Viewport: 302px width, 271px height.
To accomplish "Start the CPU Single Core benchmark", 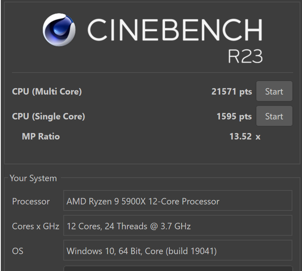I will pyautogui.click(x=274, y=117).
